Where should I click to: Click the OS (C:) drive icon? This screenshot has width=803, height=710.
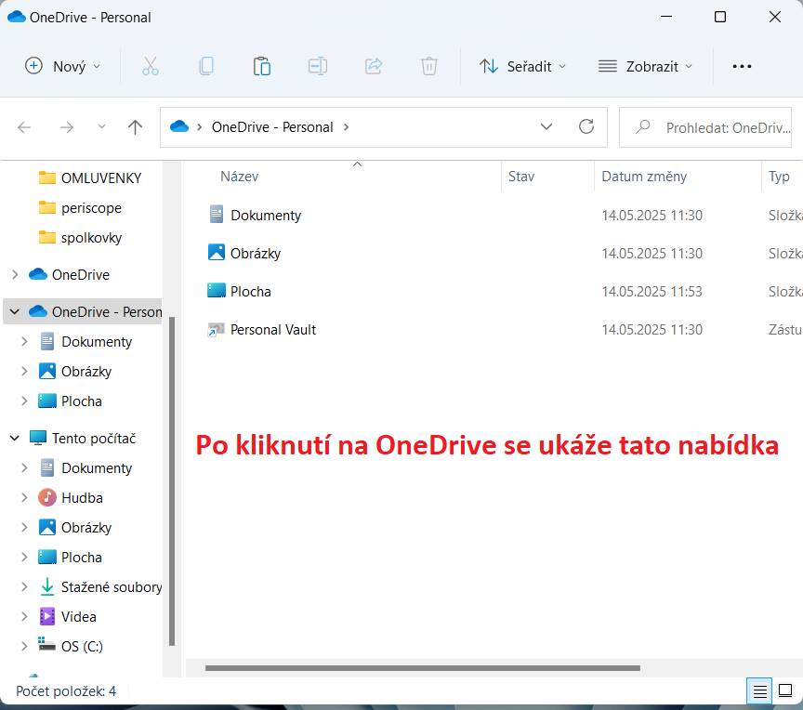click(x=47, y=644)
